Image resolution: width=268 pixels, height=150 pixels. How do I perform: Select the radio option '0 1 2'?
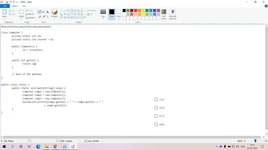coord(156,116)
